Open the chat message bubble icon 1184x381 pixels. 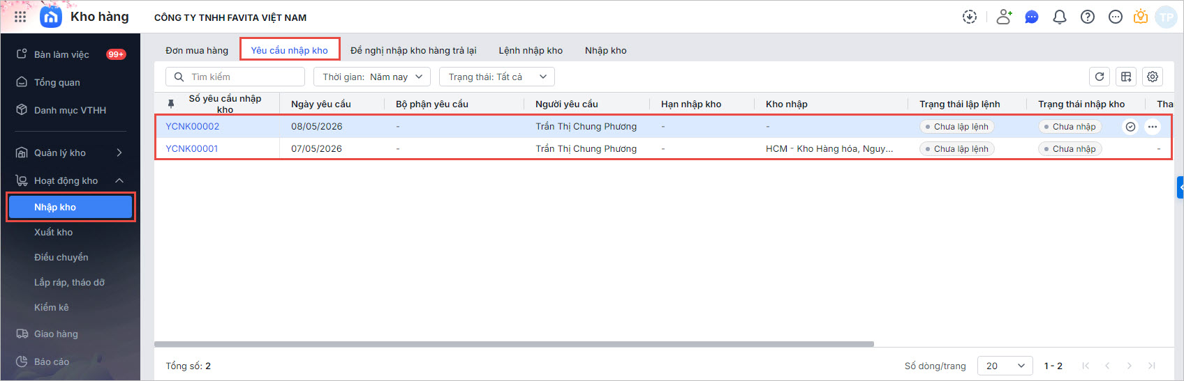pos(1032,17)
